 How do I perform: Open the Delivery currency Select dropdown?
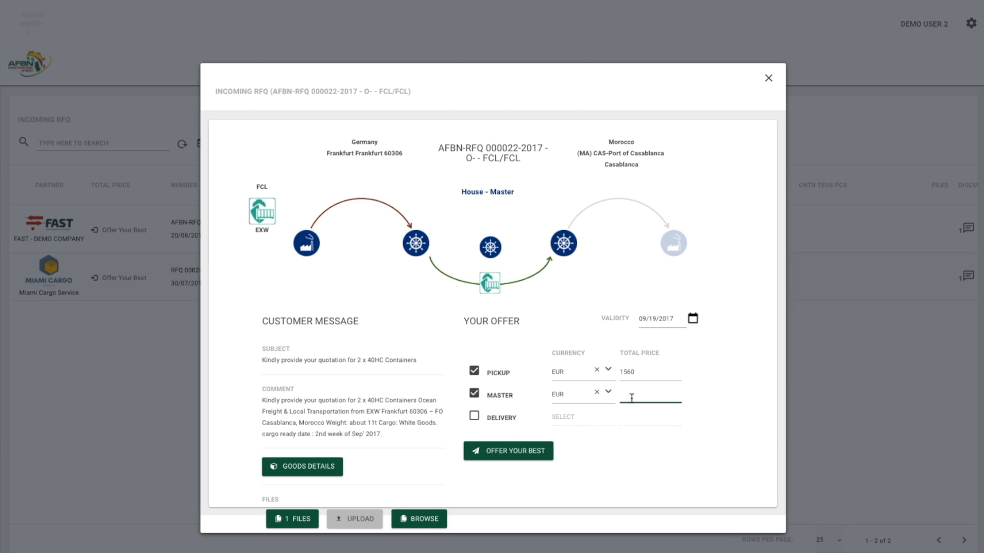tap(583, 417)
